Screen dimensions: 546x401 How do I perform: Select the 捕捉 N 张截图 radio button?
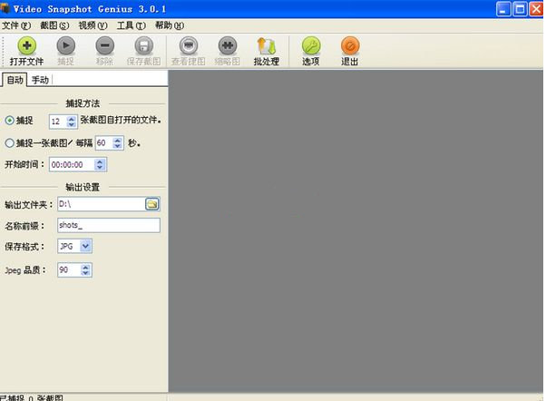coord(9,121)
